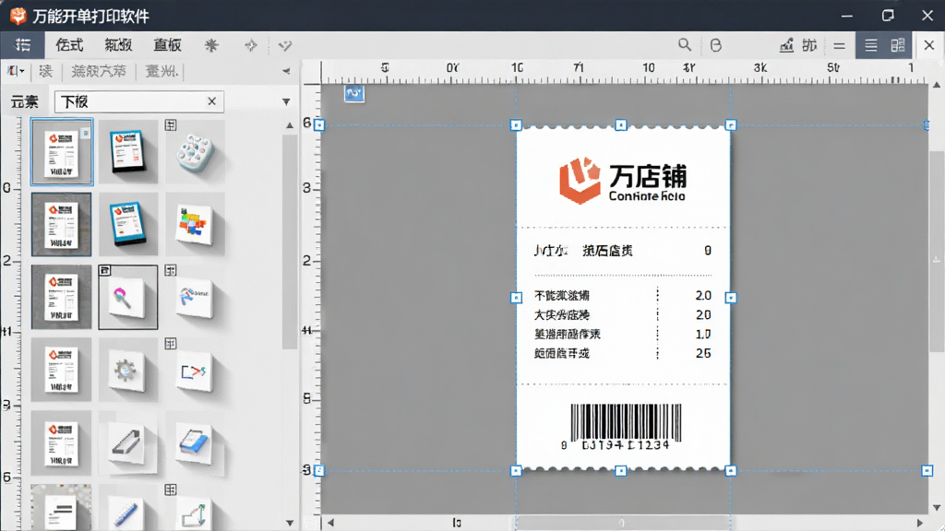
Task: Select the gear element thumbnail
Action: (x=126, y=370)
